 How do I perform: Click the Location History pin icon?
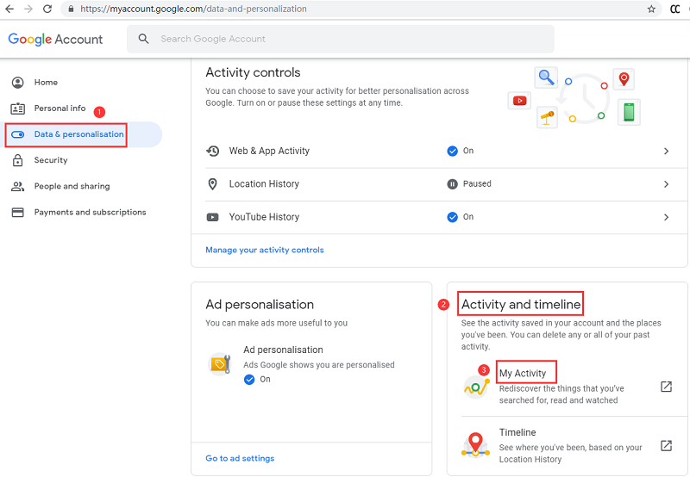(212, 184)
